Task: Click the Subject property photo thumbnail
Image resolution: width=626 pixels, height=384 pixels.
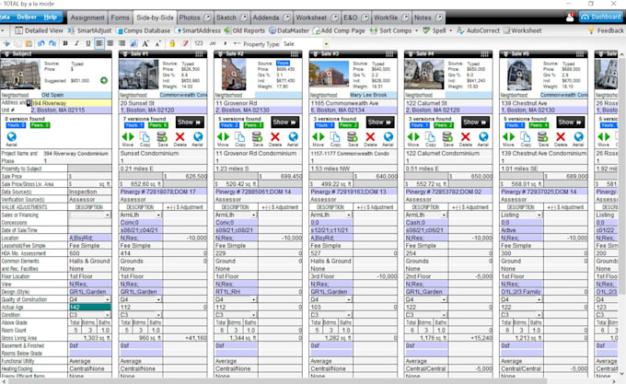Action: coord(20,75)
